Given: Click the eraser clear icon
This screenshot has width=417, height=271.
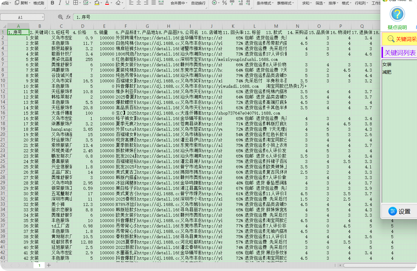Looking at the screenshot, I should pyautogui.click(x=118, y=3).
